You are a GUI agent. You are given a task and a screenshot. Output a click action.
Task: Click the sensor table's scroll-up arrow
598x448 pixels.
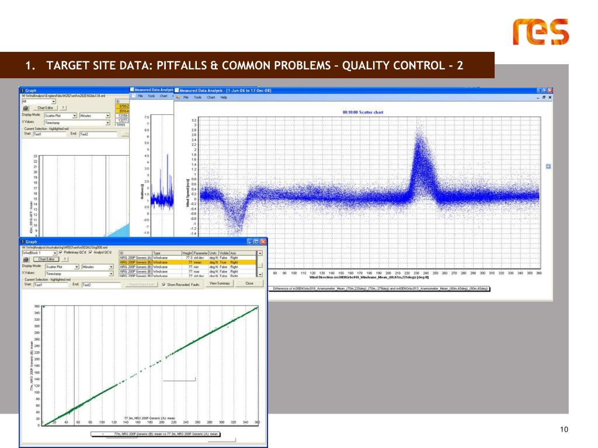[x=260, y=253]
